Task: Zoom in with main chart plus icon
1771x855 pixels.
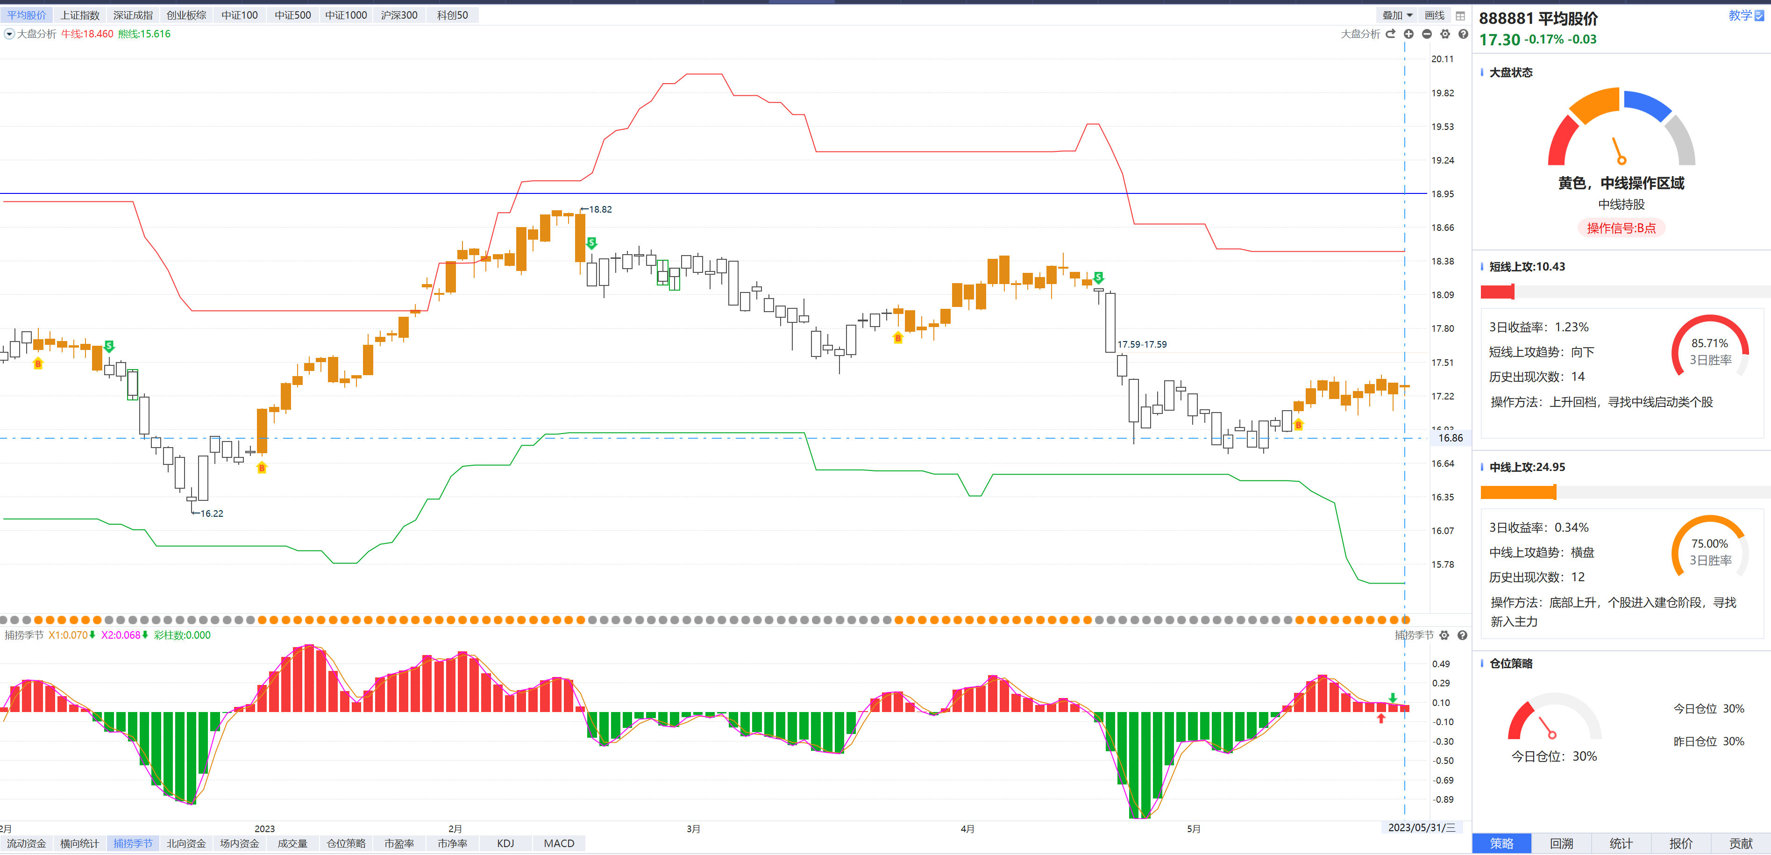Action: [x=1408, y=34]
